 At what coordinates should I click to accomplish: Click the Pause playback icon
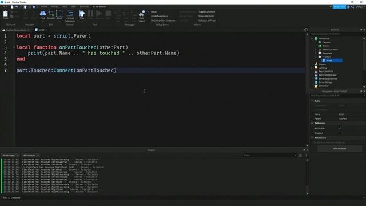click(90, 14)
